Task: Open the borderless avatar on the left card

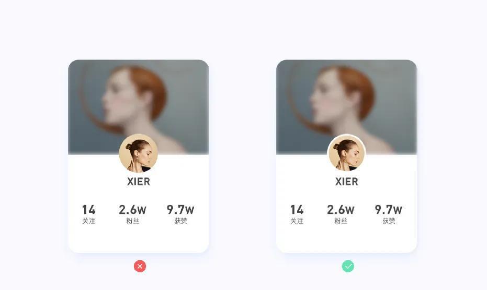Action: [139, 153]
